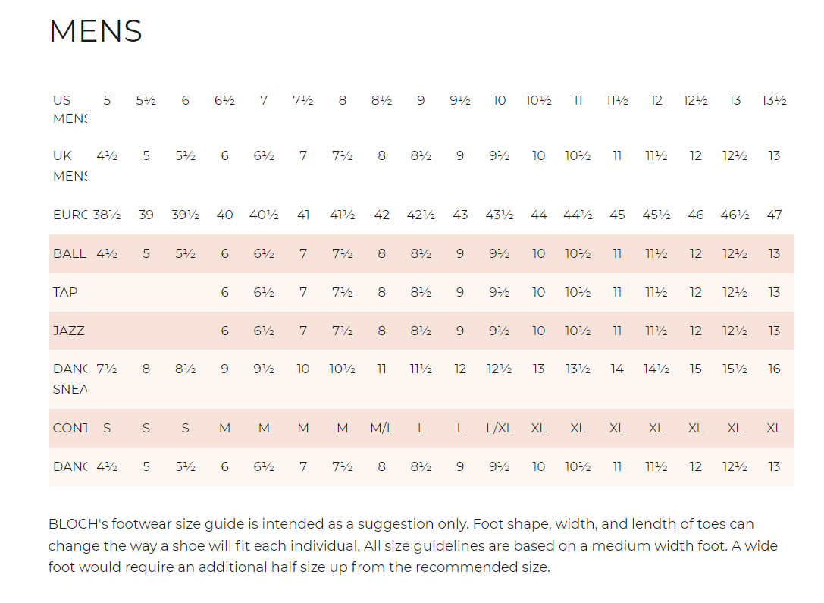Click US size 5 cell

pyautogui.click(x=107, y=100)
